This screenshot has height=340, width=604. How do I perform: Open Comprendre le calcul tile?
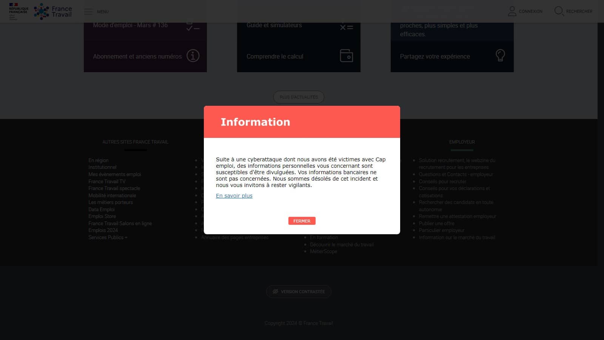click(x=299, y=56)
